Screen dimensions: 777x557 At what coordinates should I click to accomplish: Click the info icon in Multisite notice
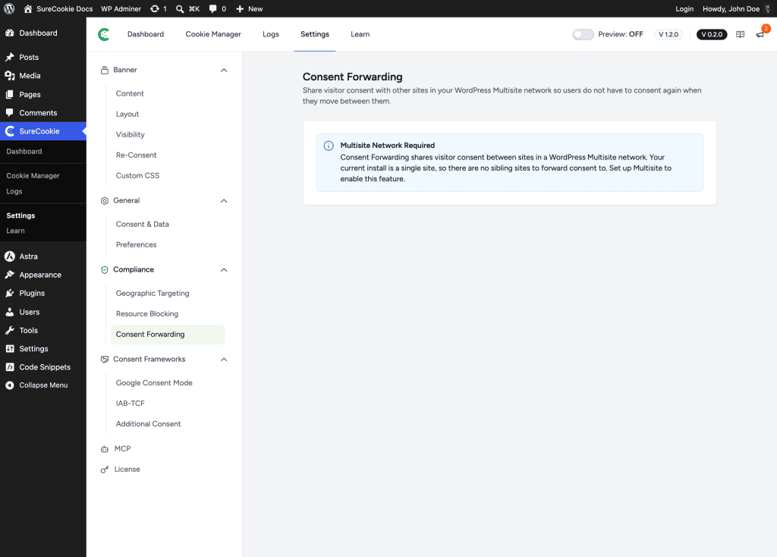click(x=329, y=146)
